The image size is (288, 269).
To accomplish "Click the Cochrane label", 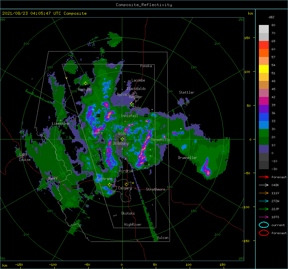I will (105, 179).
